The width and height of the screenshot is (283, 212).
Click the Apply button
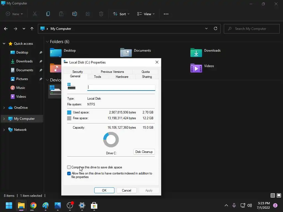[x=149, y=190]
